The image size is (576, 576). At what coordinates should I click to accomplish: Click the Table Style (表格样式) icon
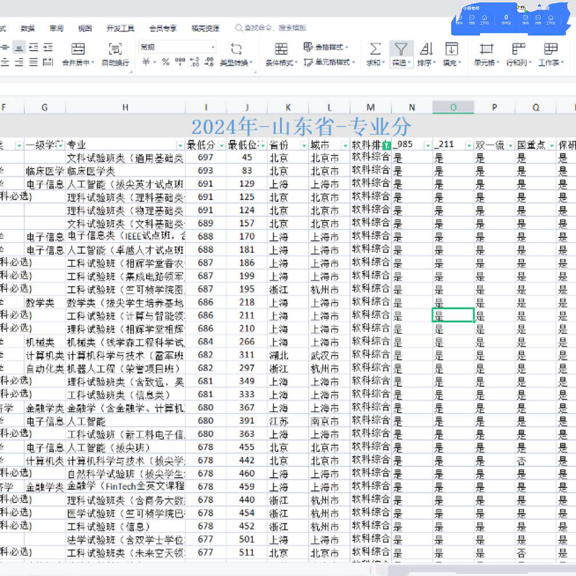coord(308,47)
